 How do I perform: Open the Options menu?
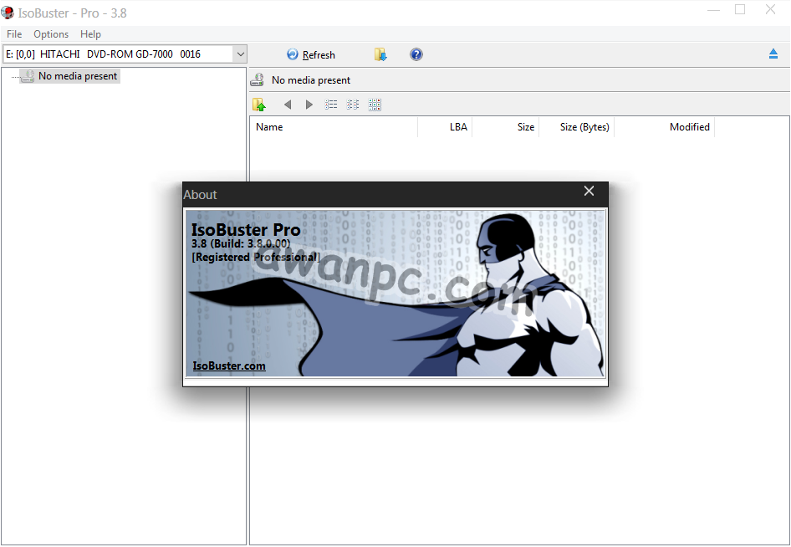[51, 33]
